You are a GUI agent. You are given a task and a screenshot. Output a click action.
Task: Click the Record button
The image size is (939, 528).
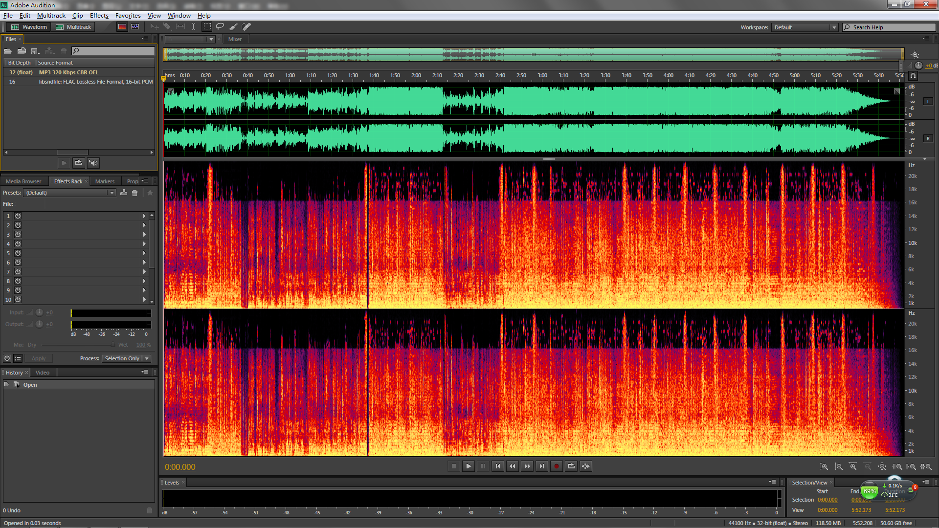point(556,466)
